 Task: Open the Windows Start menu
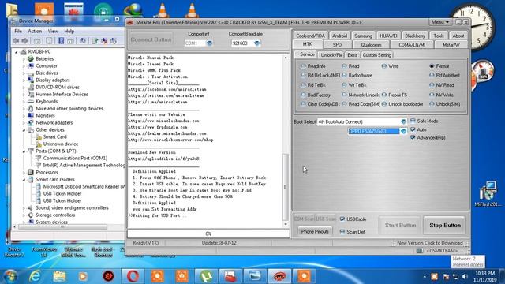tap(10, 276)
